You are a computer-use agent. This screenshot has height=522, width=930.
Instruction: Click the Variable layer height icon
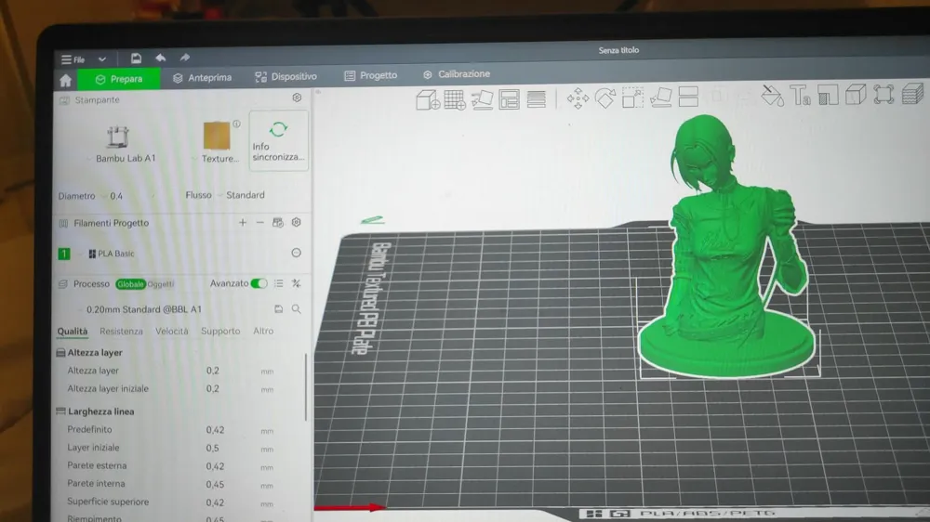(537, 98)
